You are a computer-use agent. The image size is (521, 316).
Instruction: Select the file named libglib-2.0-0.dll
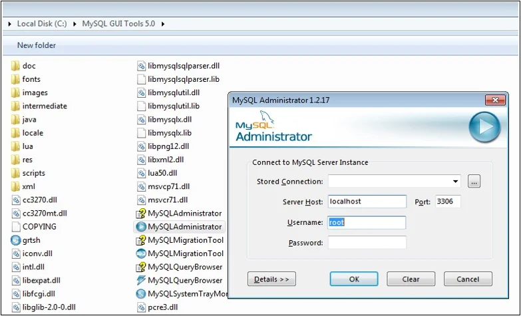click(x=49, y=307)
